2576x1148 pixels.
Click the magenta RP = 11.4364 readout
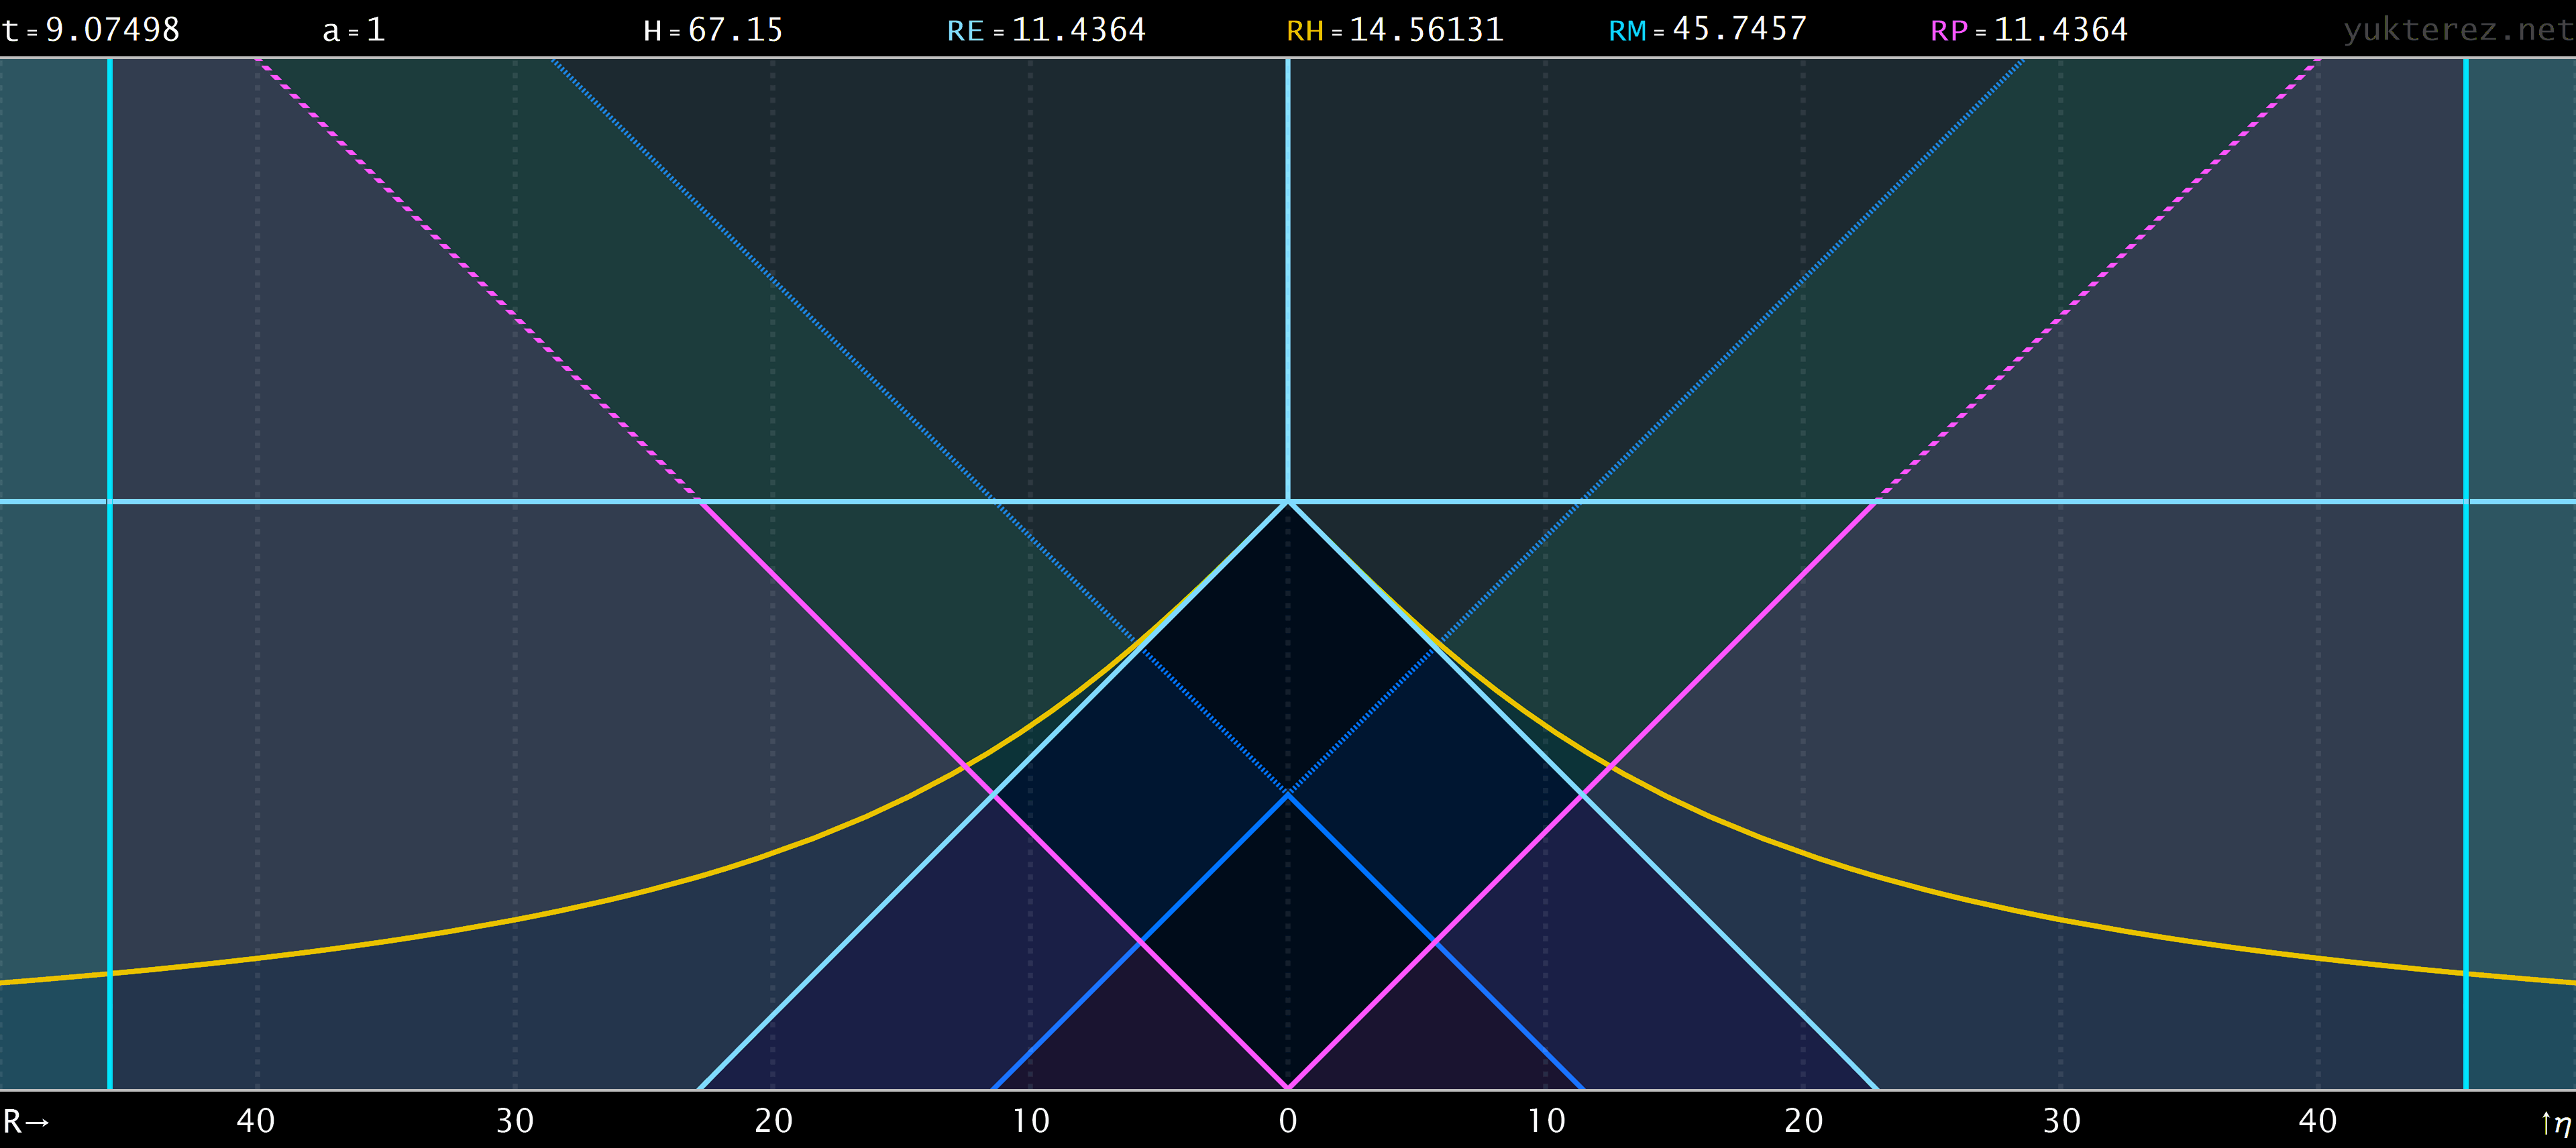click(2029, 30)
